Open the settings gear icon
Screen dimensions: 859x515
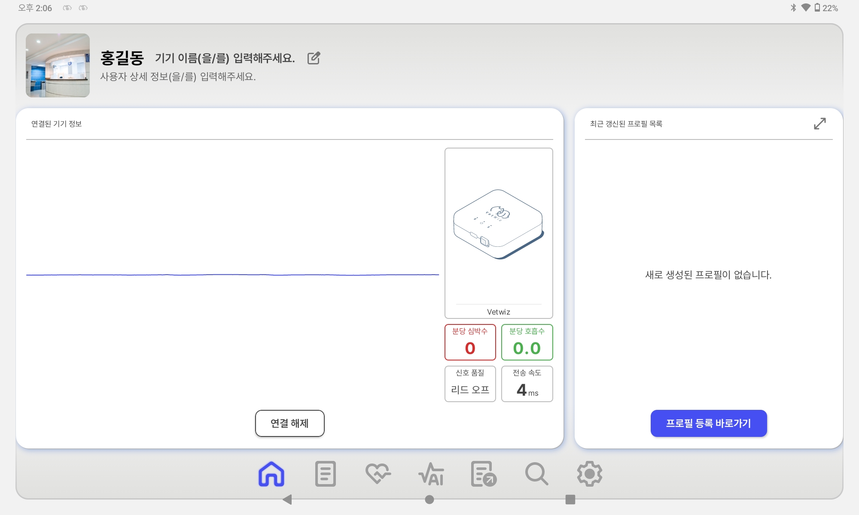click(589, 474)
